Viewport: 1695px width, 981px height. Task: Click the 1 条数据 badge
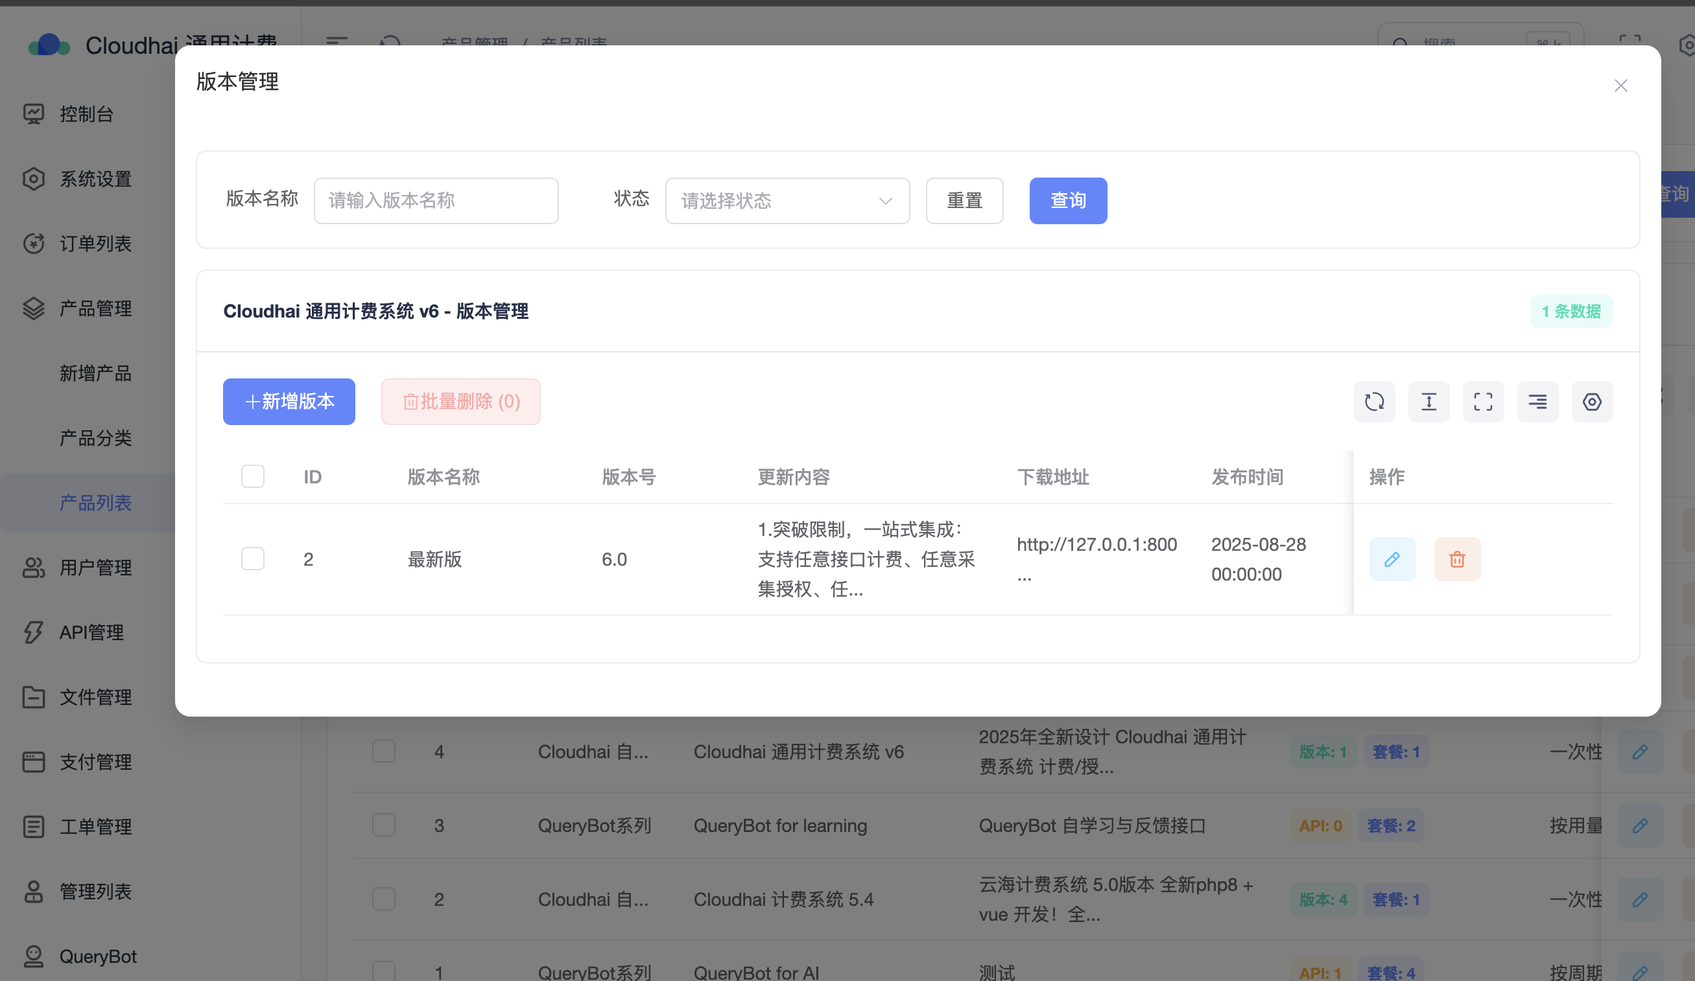(1571, 311)
